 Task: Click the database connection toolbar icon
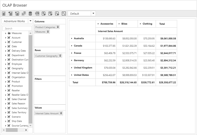30,14
